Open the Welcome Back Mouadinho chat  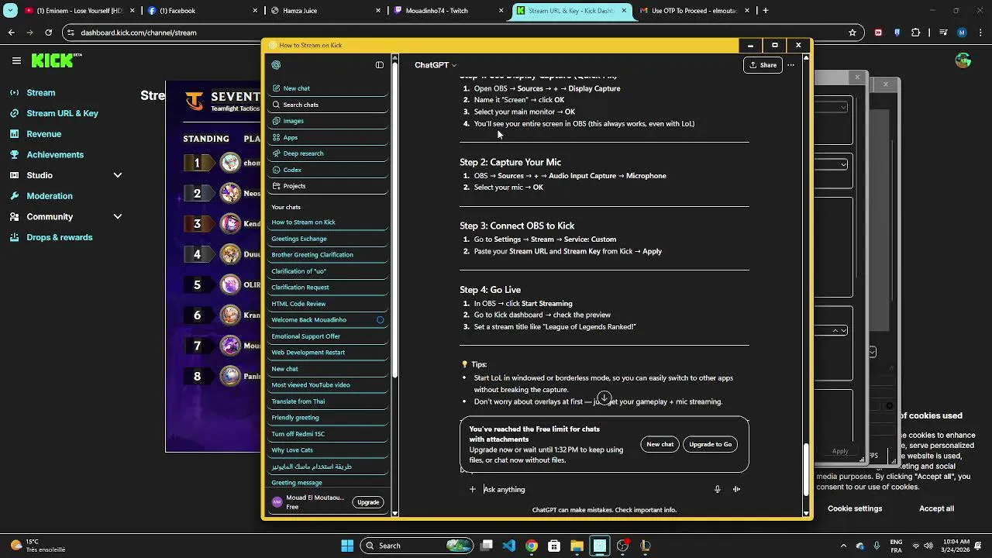(329, 320)
